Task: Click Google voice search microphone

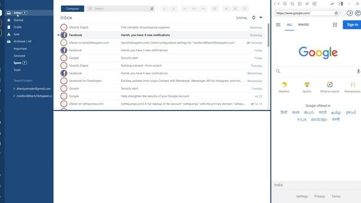Action: [358, 72]
